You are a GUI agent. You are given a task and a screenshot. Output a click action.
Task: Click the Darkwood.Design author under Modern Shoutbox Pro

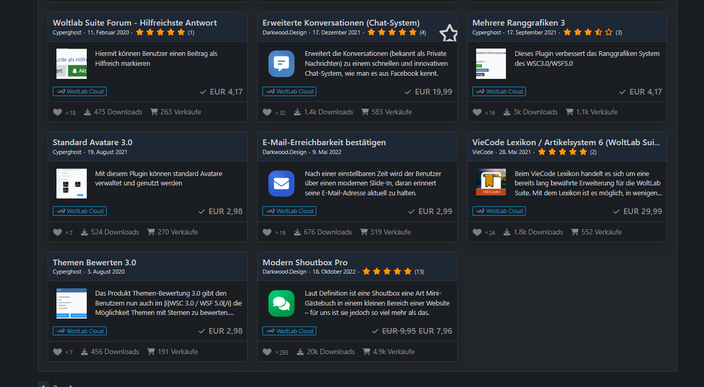[x=284, y=272]
